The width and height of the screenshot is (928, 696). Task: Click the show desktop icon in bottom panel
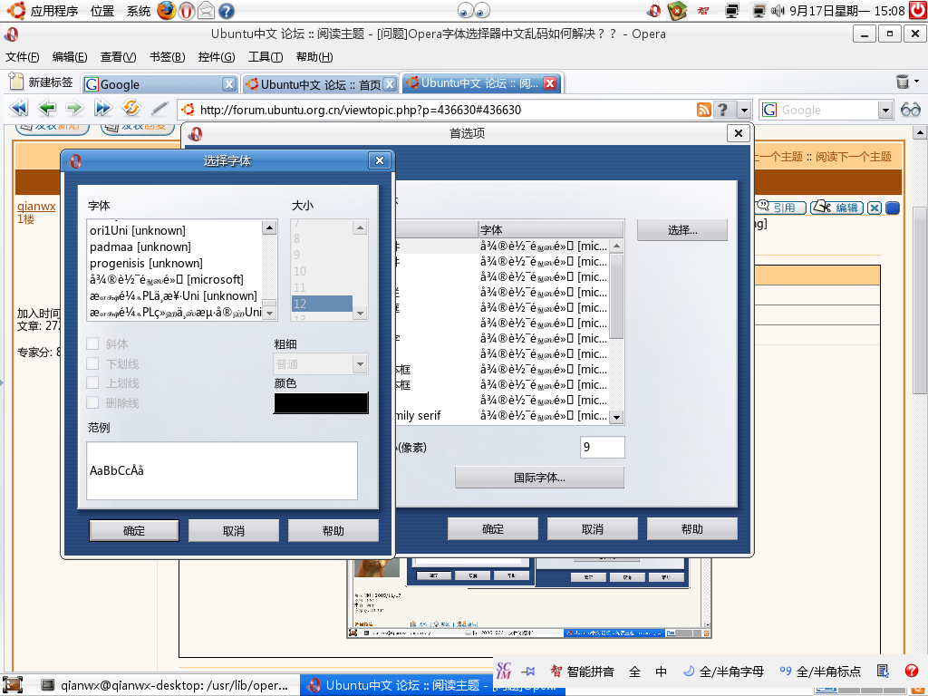point(13,685)
